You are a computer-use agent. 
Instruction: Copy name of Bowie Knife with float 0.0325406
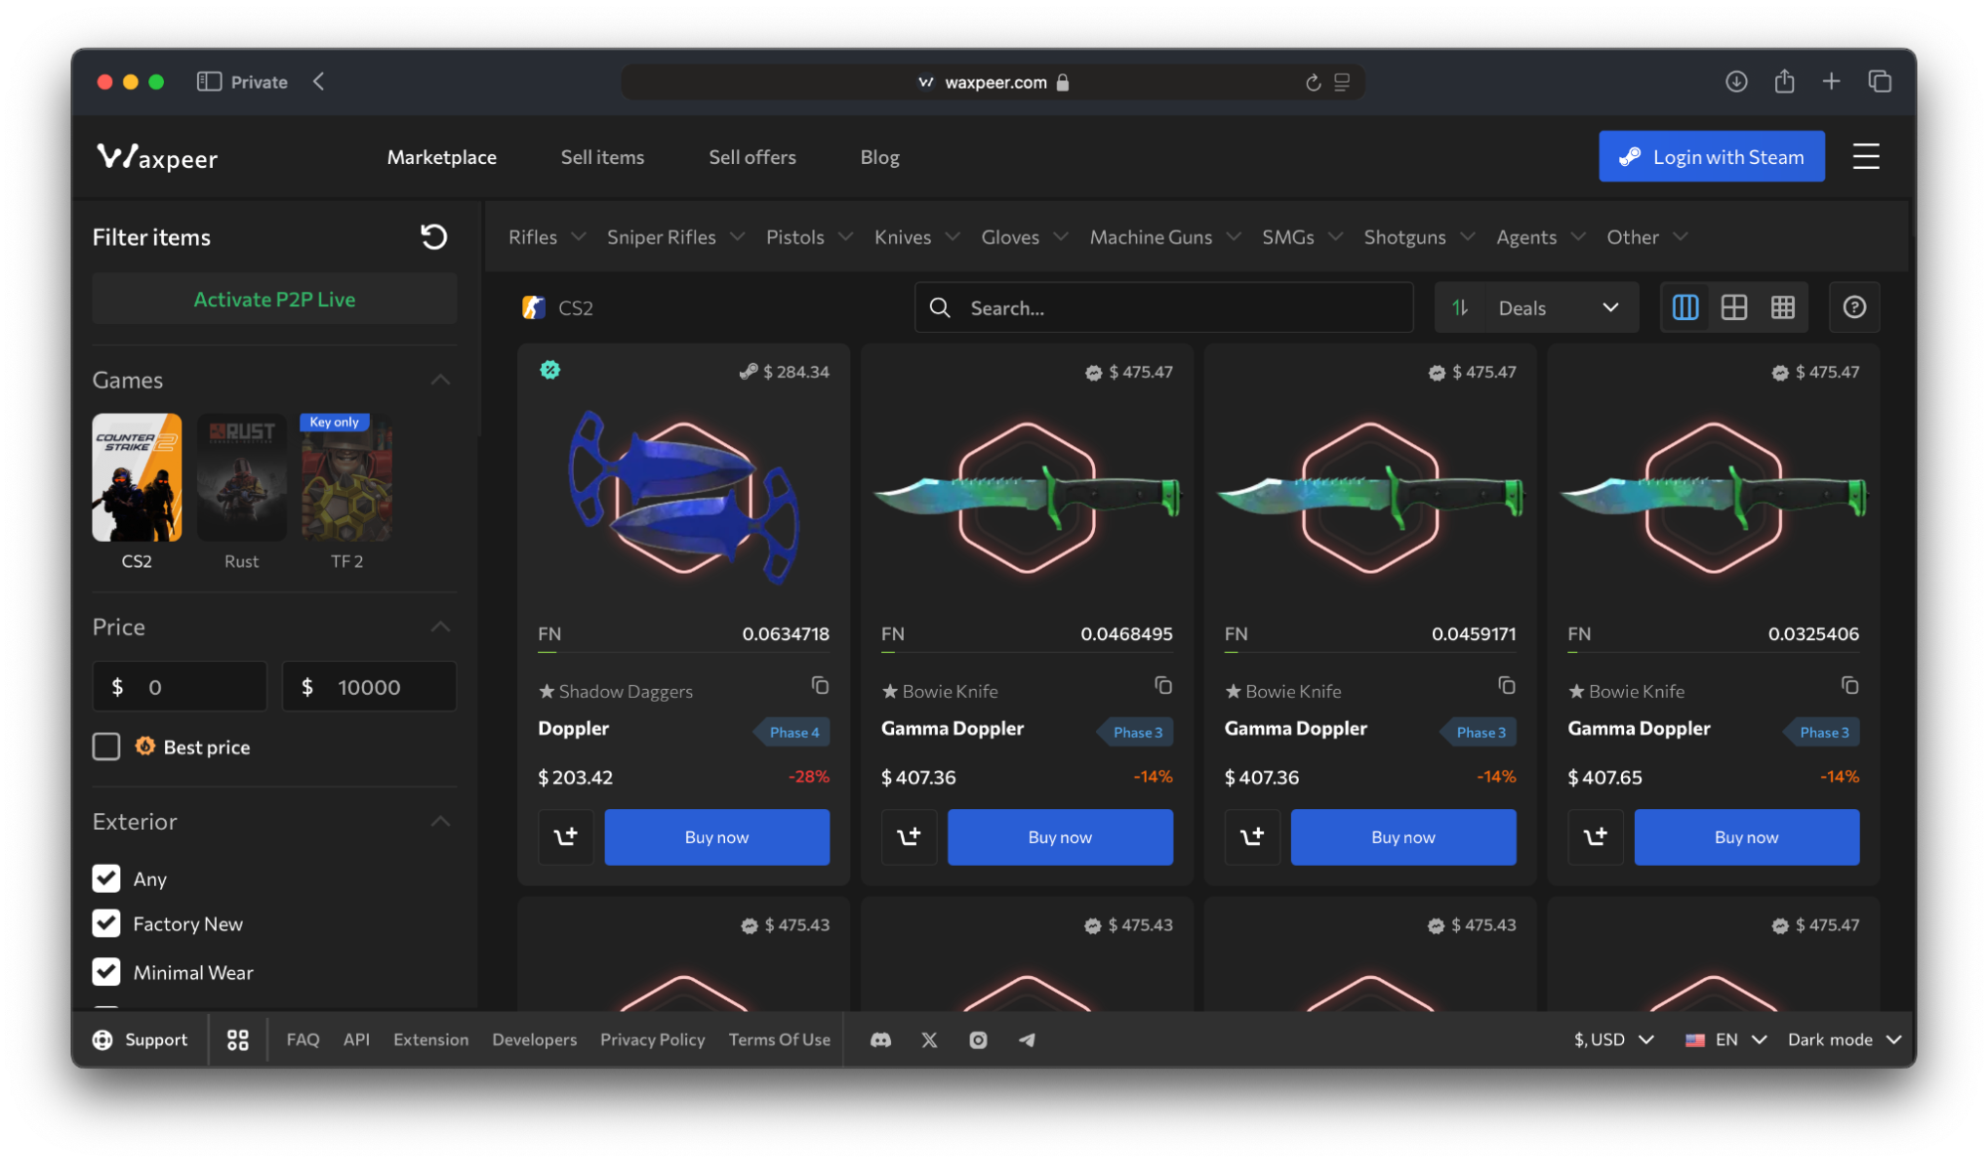(x=1850, y=686)
